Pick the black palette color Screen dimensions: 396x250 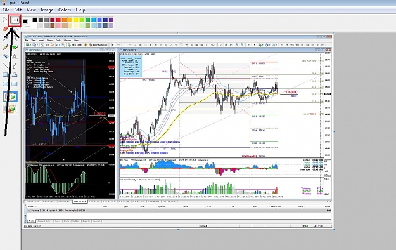point(35,20)
